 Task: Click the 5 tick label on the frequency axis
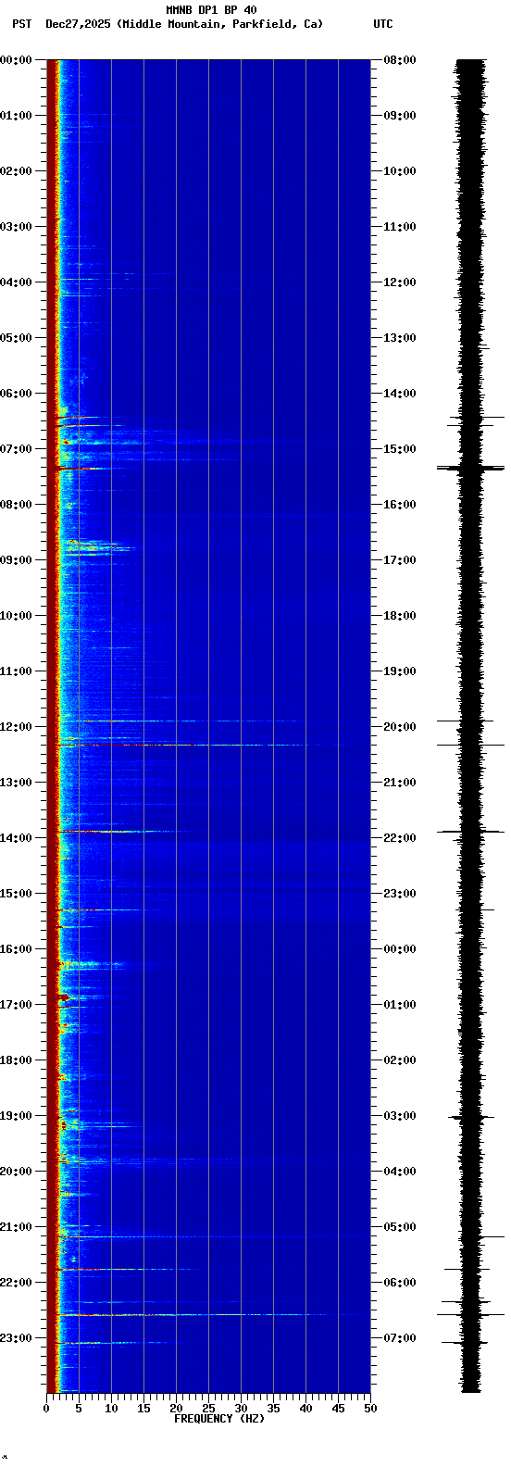79,1409
